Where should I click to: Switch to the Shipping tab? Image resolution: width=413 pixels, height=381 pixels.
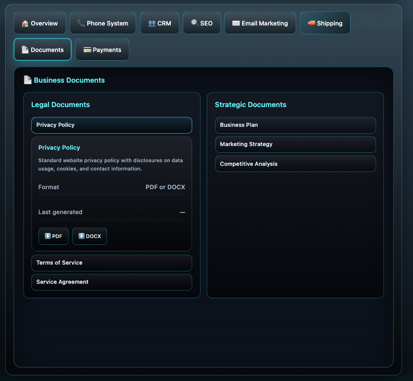pos(325,23)
